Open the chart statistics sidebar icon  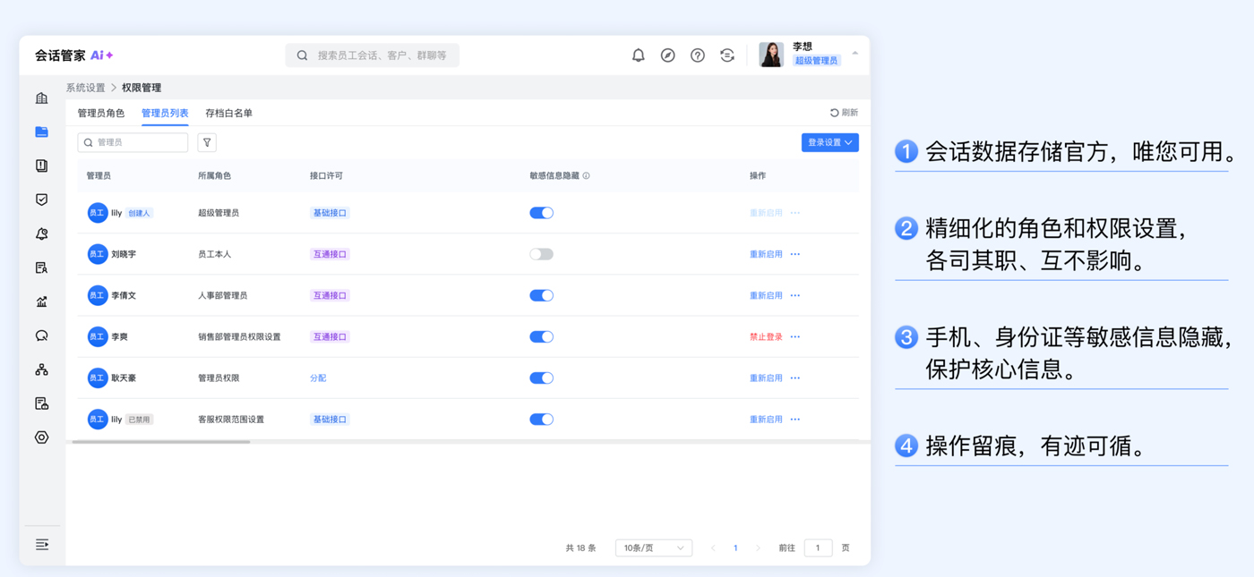tap(41, 301)
